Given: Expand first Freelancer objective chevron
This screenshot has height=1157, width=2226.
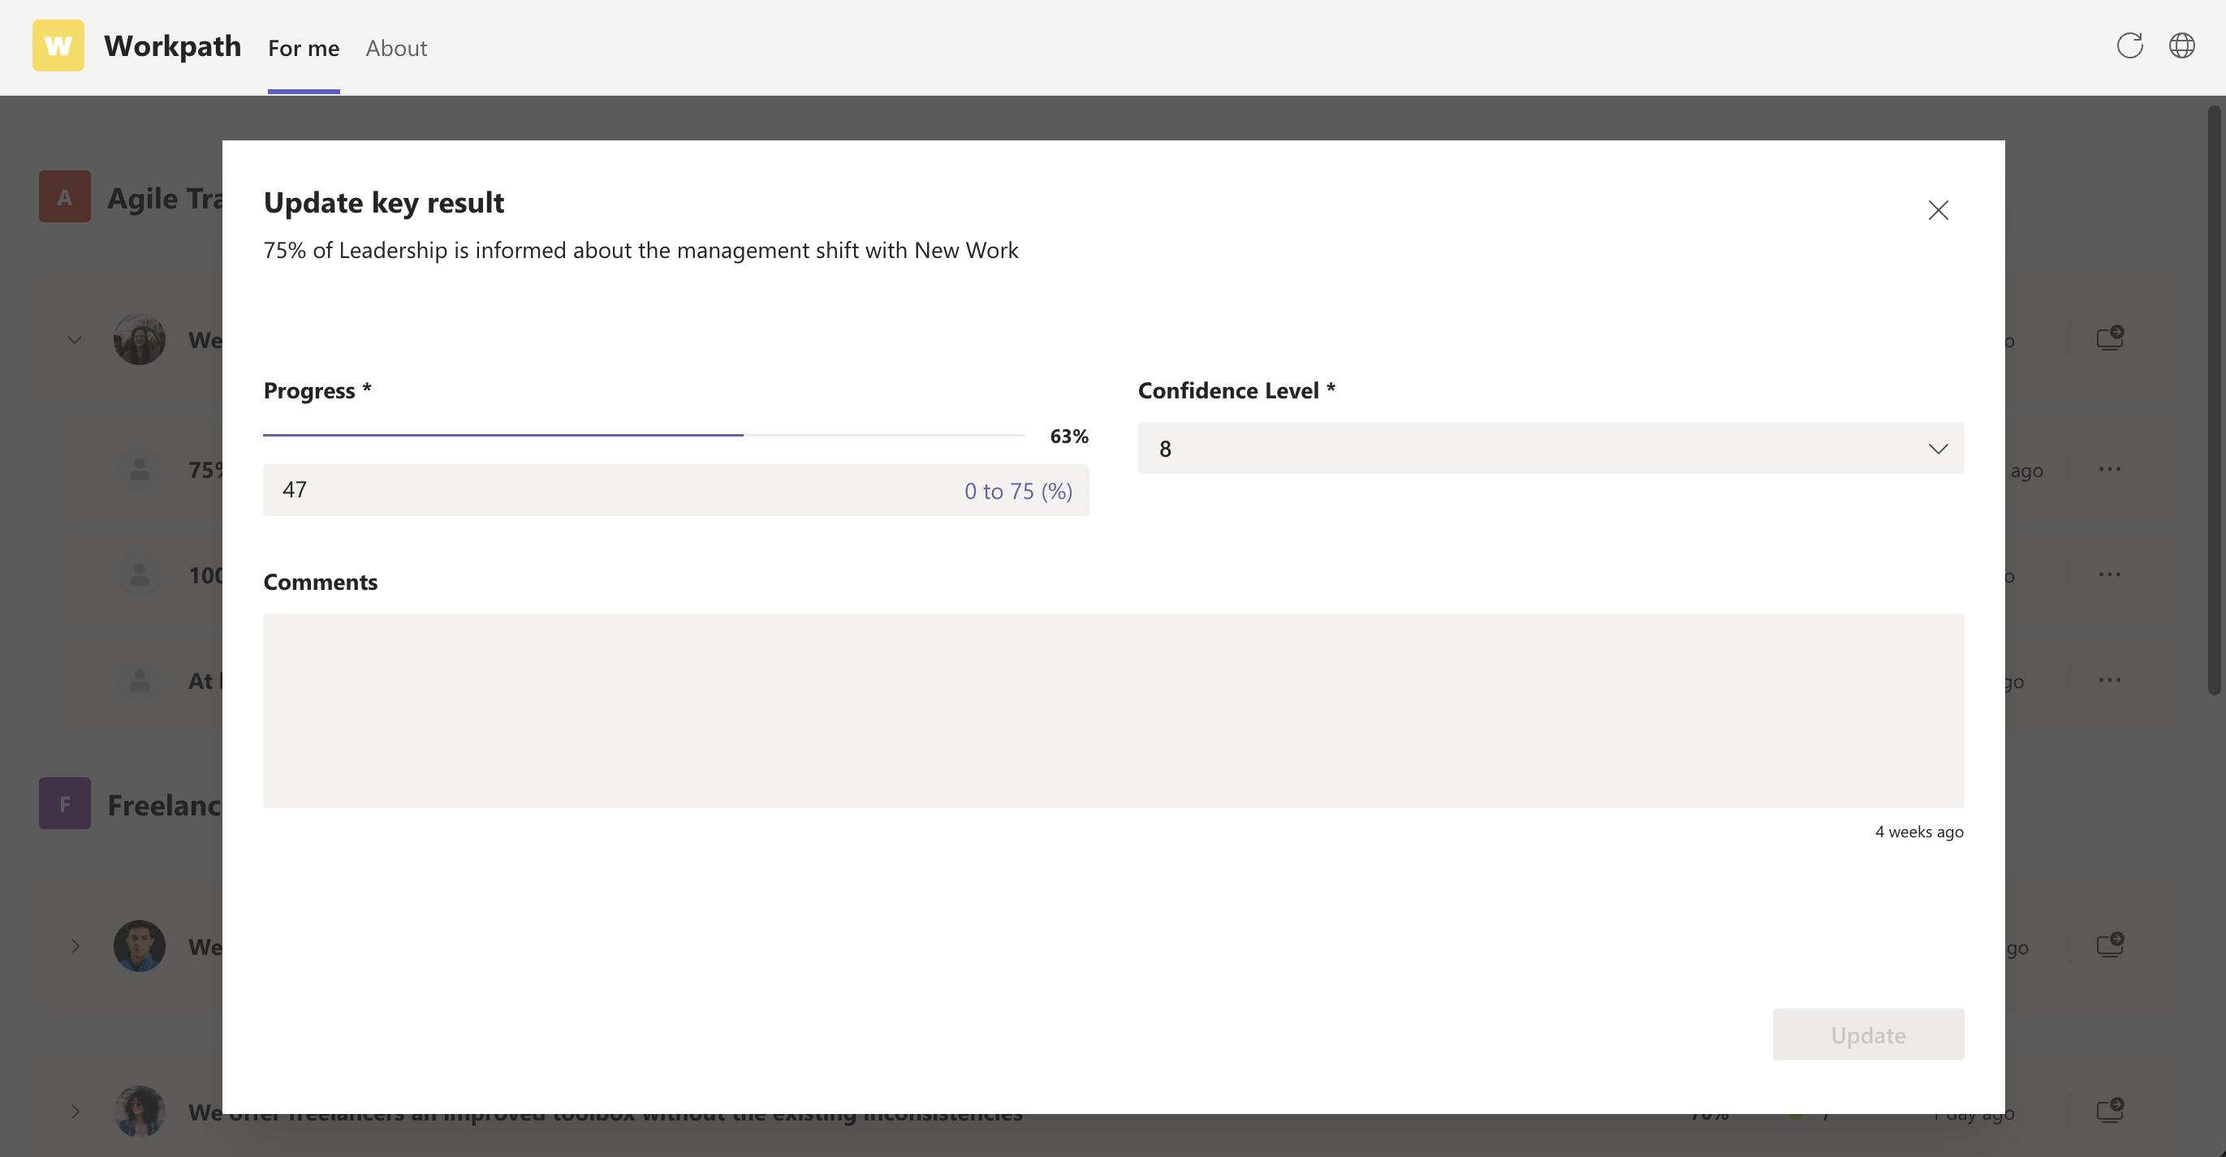Looking at the screenshot, I should pos(75,946).
